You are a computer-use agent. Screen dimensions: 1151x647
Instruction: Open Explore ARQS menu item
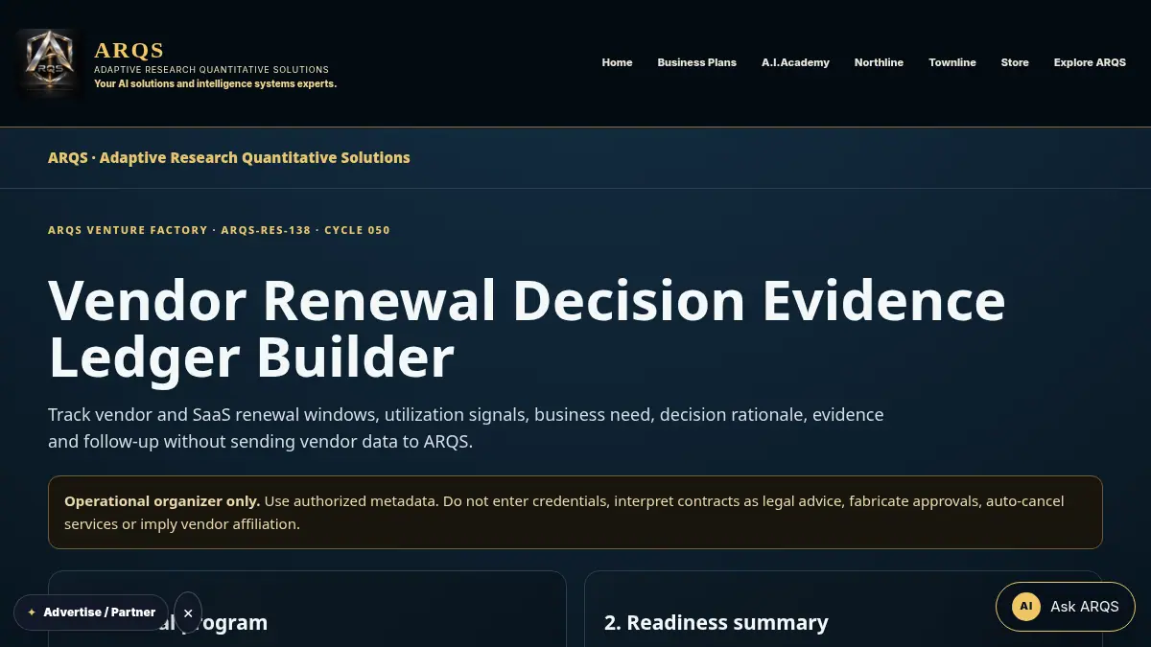click(1090, 62)
